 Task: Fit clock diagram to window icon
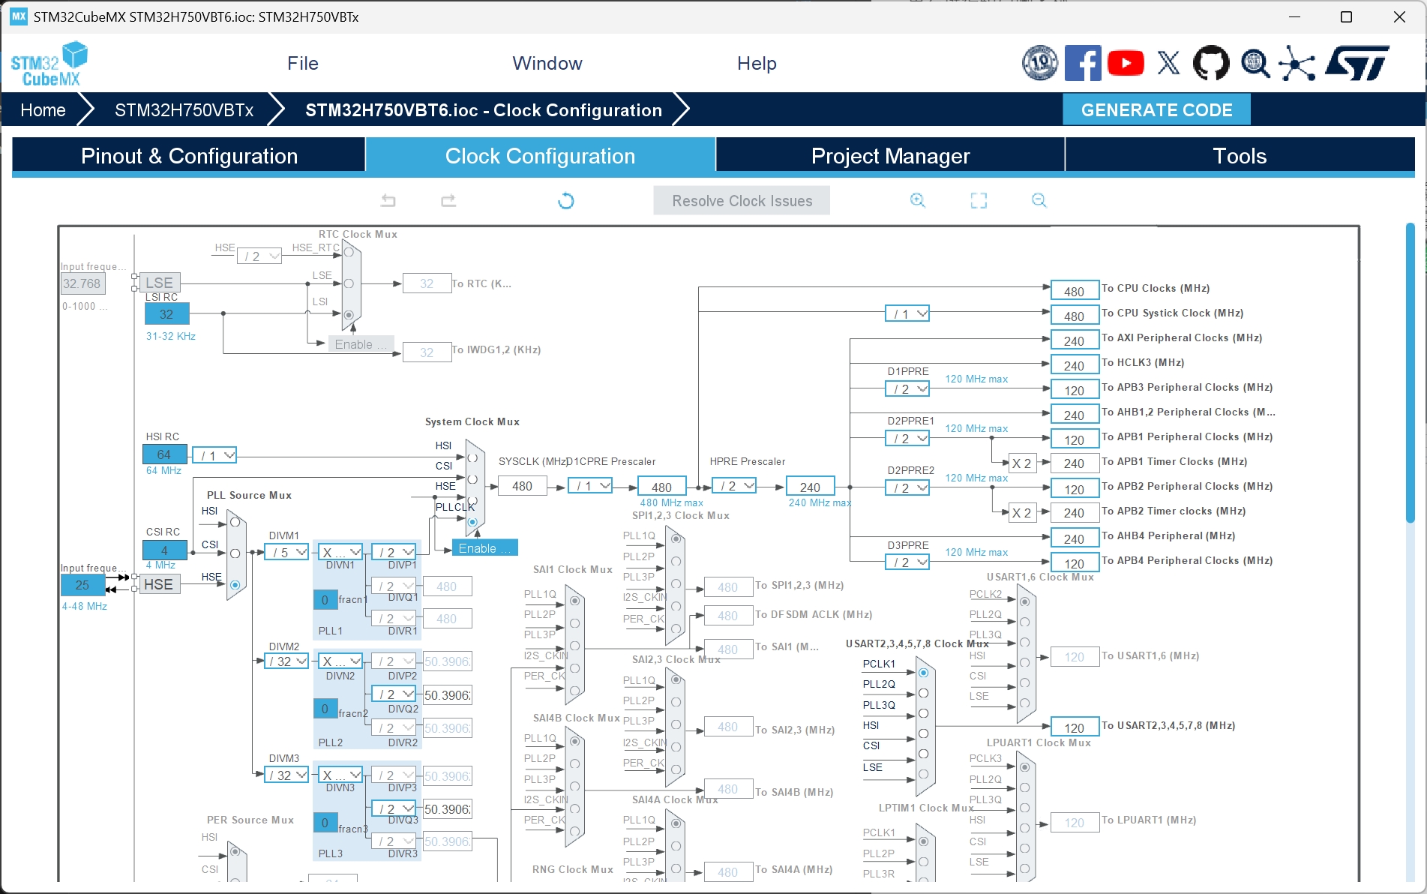coord(979,200)
